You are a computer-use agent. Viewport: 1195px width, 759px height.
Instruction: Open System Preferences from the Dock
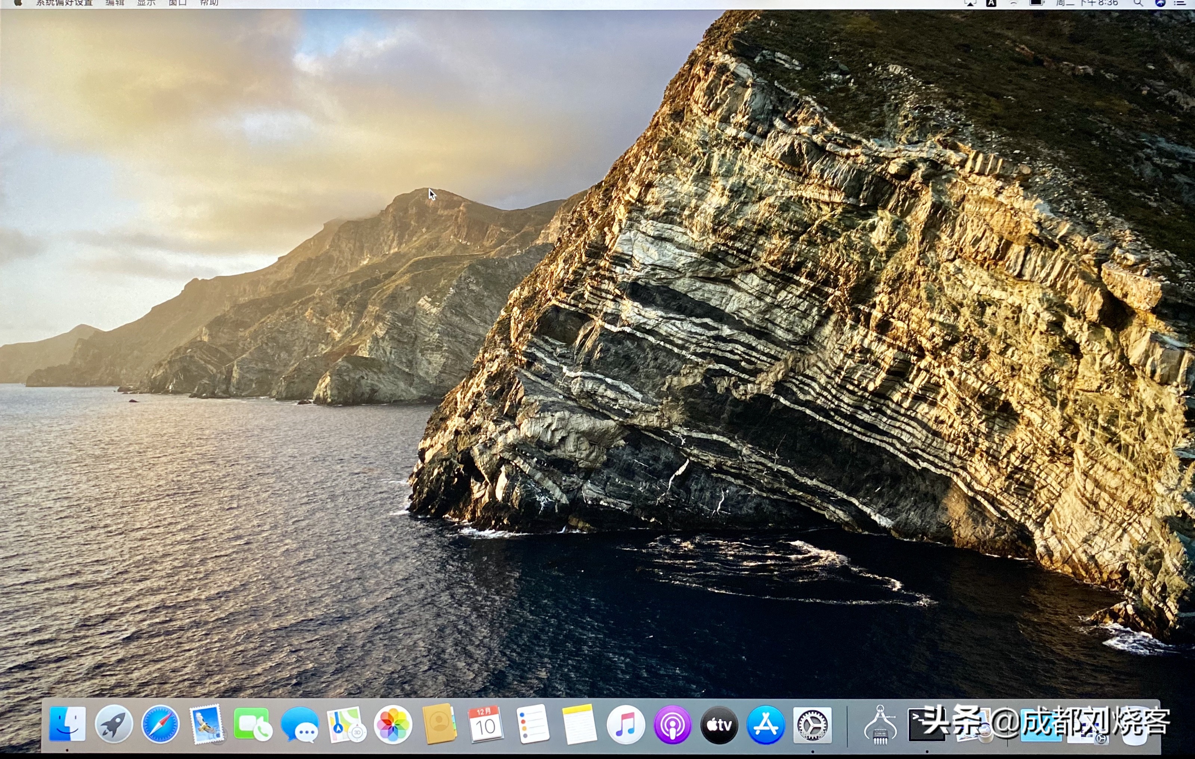[x=813, y=725]
